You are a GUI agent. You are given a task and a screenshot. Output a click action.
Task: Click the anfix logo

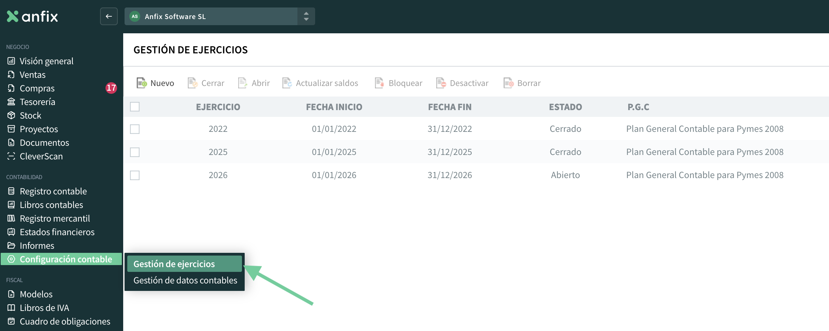click(33, 16)
